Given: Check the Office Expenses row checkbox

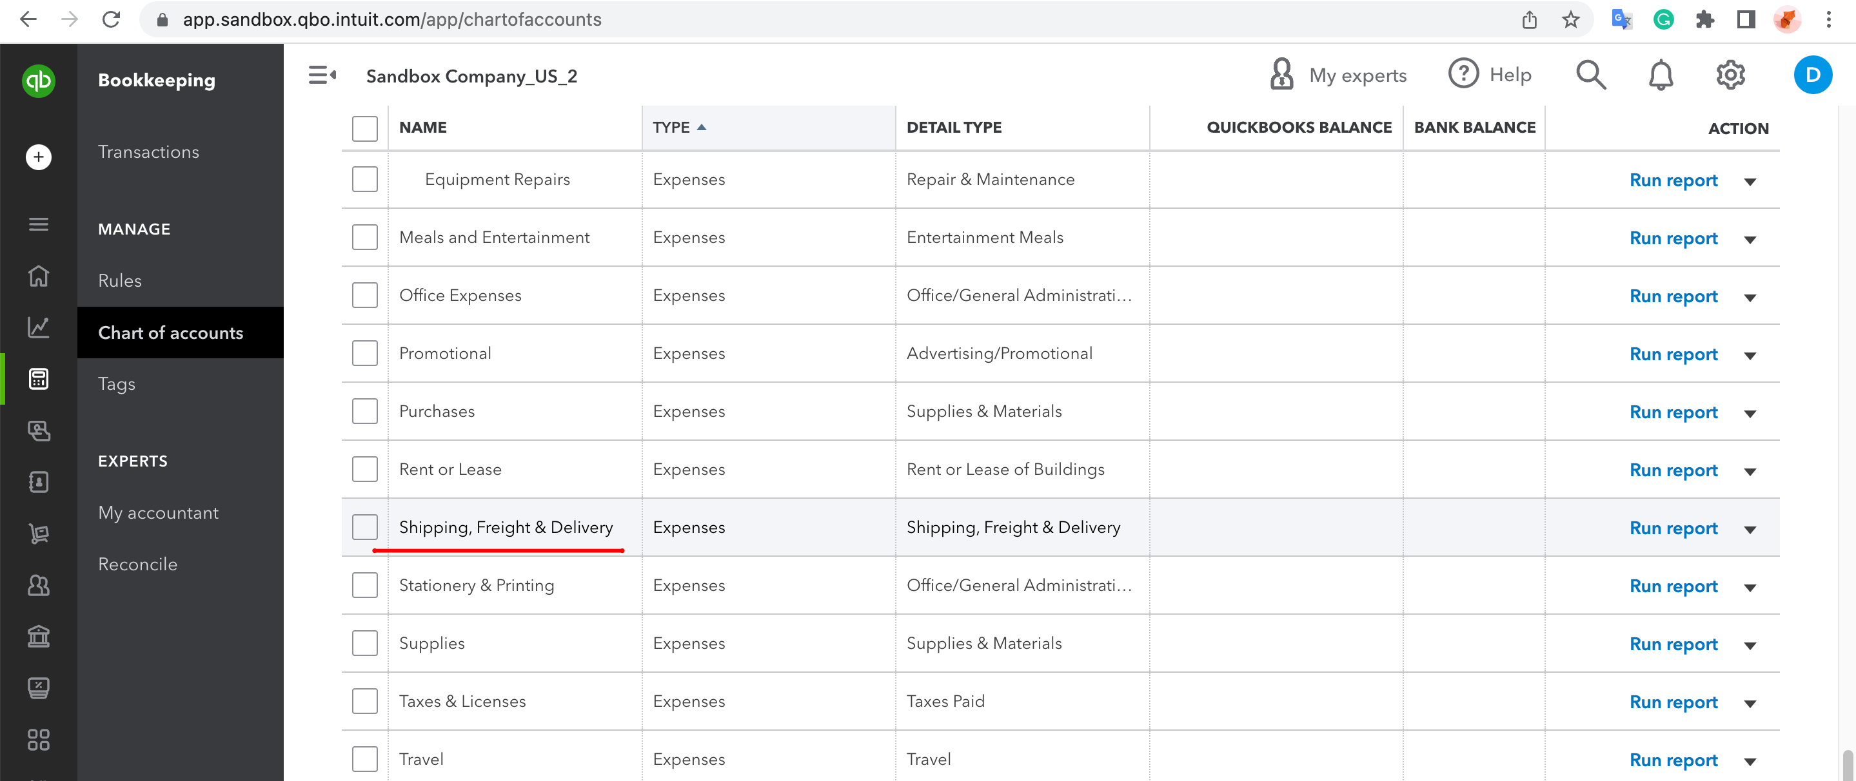Looking at the screenshot, I should point(364,295).
